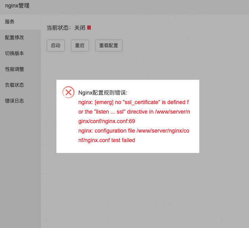
Task: Open 错误日志 tab
Action: click(x=20, y=101)
